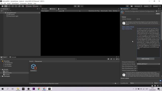Select ARCamera in Hierarchy
This screenshot has width=162, height=91.
pyautogui.click(x=11, y=15)
